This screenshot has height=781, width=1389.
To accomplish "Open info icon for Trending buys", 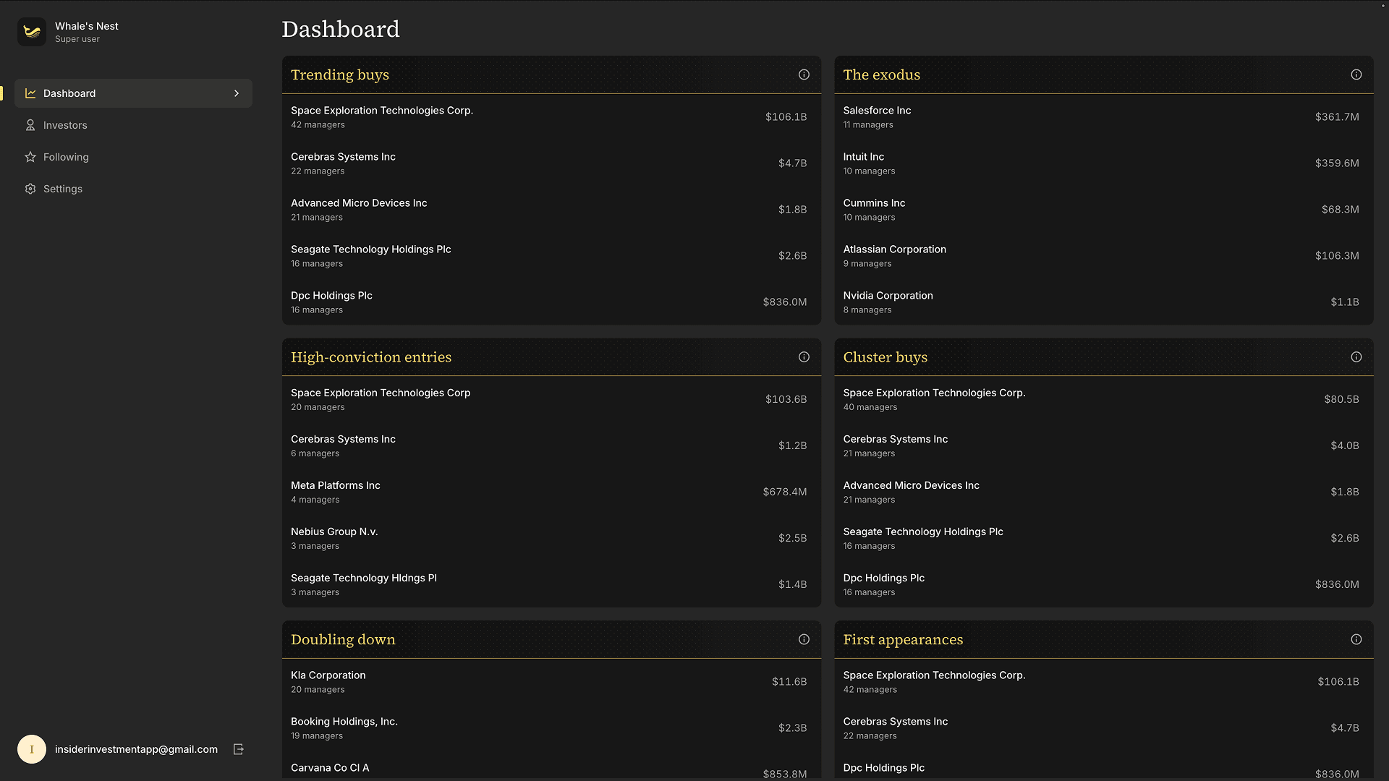I will 804,74.
